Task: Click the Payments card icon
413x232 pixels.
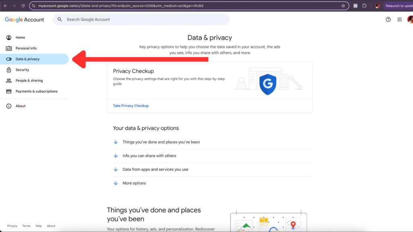Action: point(9,91)
